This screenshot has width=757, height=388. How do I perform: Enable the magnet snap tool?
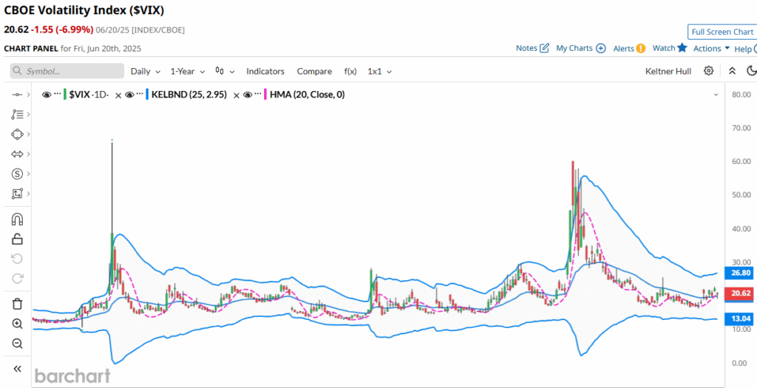(x=17, y=219)
